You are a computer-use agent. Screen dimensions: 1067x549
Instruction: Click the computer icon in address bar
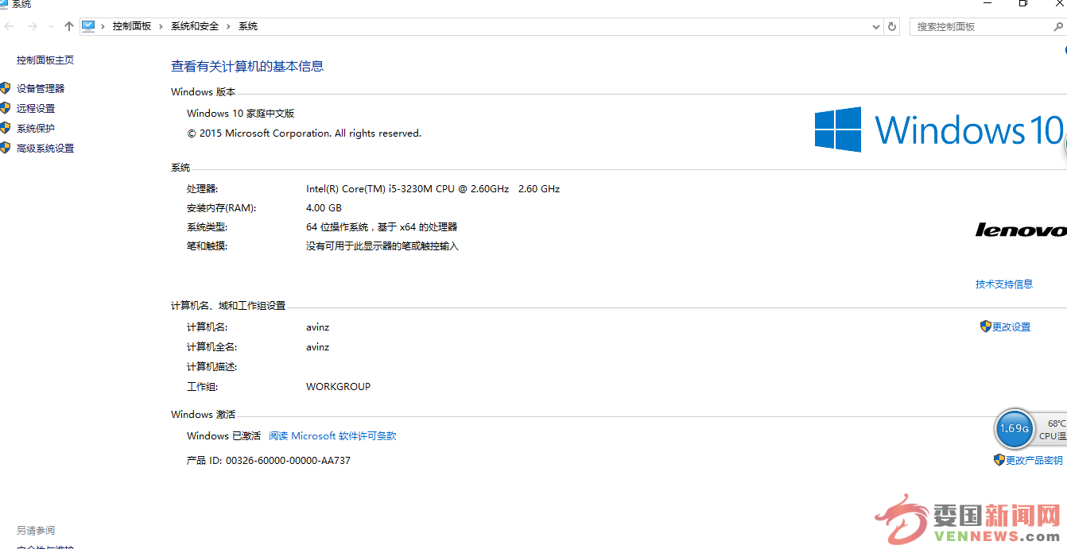point(88,26)
